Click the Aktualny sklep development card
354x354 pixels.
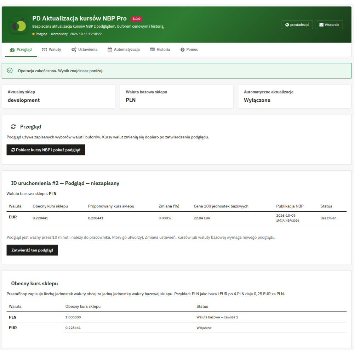(58, 96)
